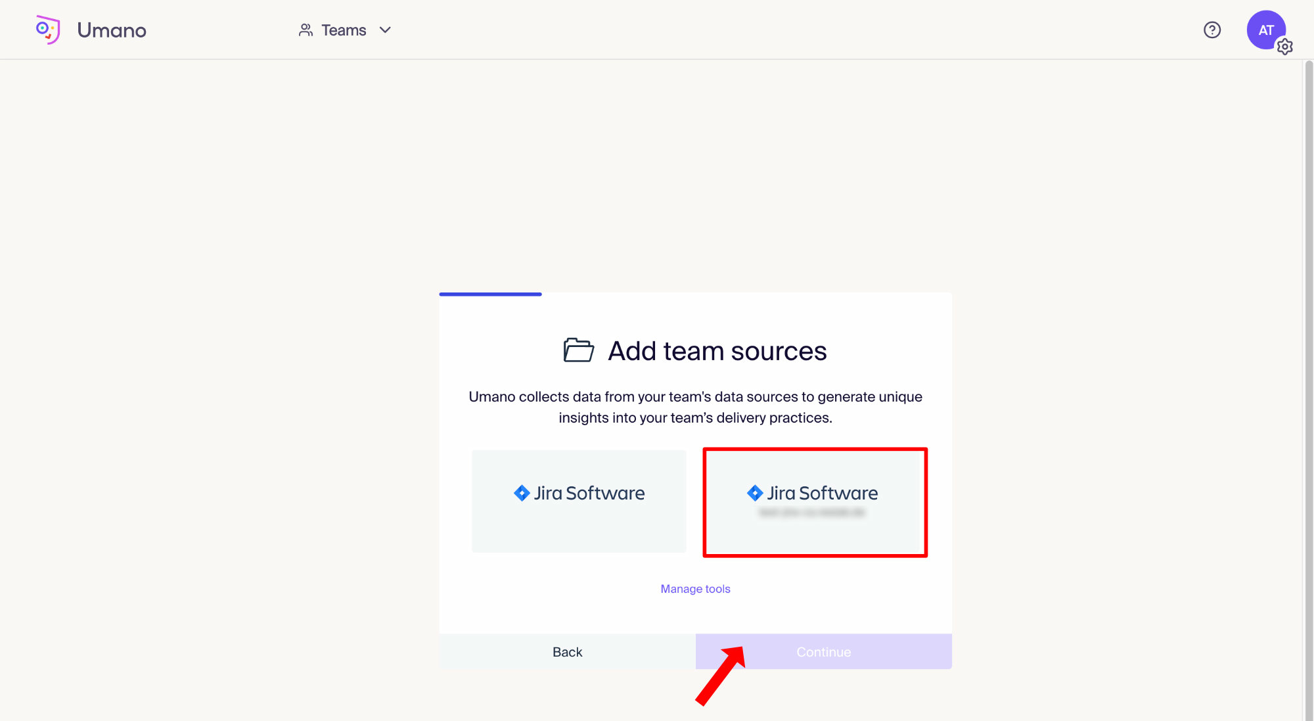The height and width of the screenshot is (721, 1314).
Task: Open the help question mark icon
Action: (x=1212, y=30)
